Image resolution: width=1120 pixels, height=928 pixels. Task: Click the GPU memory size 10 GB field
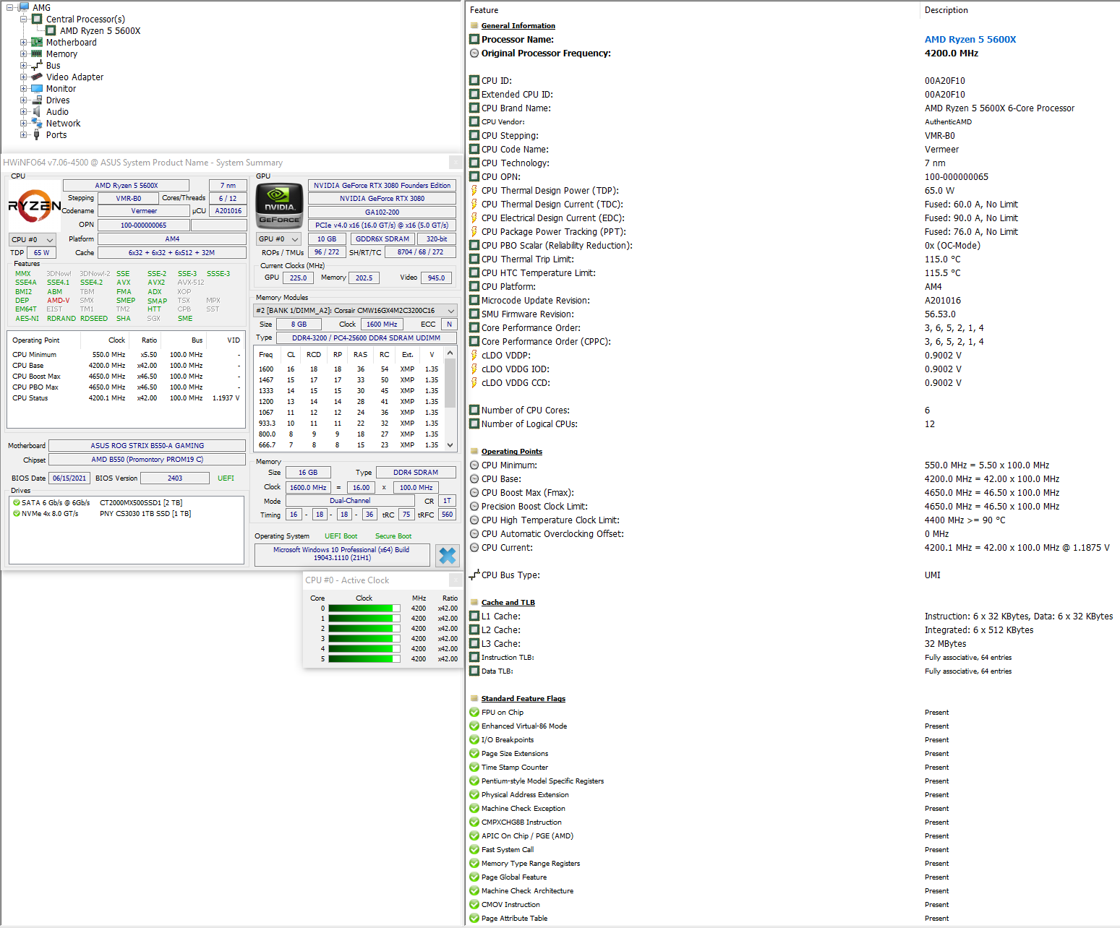(x=327, y=239)
